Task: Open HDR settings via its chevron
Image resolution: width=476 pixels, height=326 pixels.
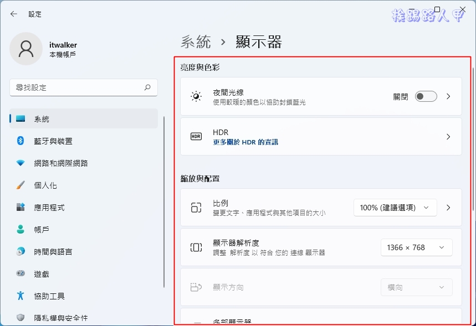Action: click(448, 137)
